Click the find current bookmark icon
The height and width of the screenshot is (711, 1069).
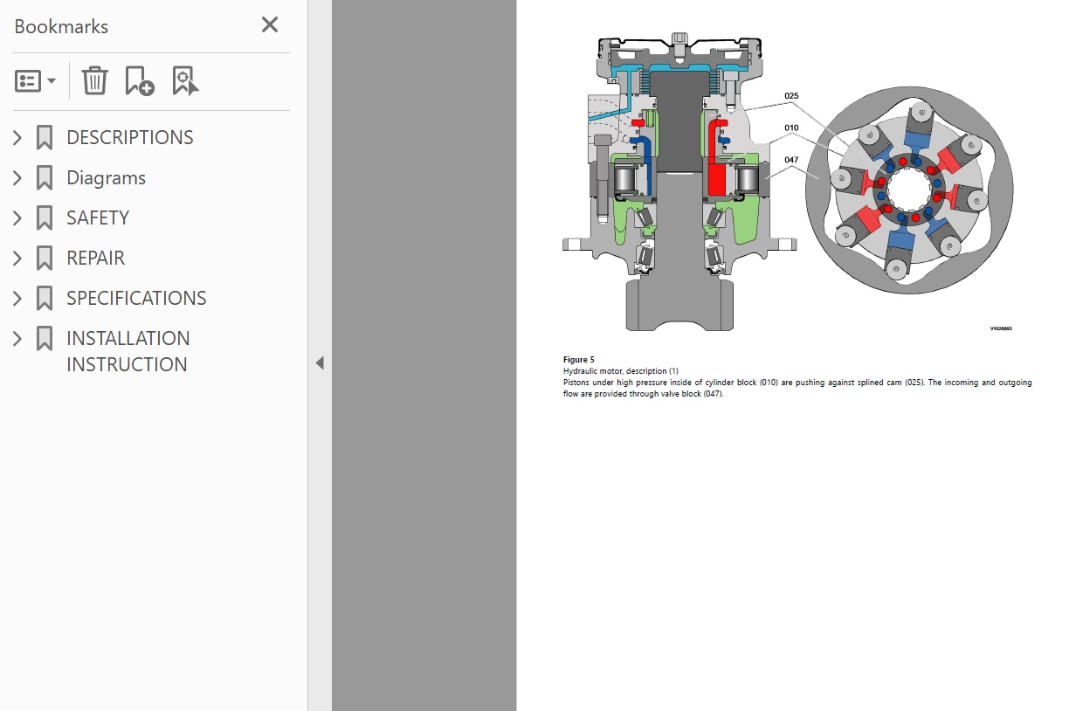coord(185,81)
